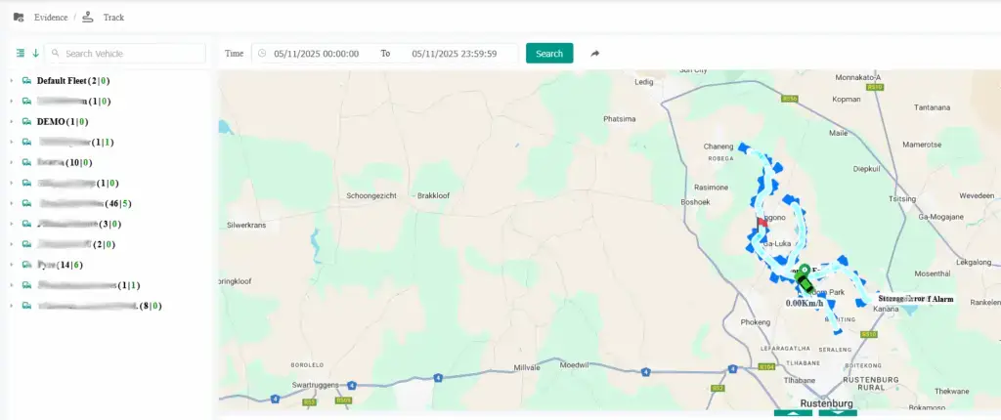
Task: Expand the fleet group showing (2|0)
Action: tap(12, 244)
